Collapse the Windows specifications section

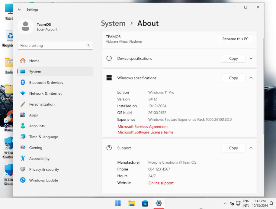(x=251, y=78)
